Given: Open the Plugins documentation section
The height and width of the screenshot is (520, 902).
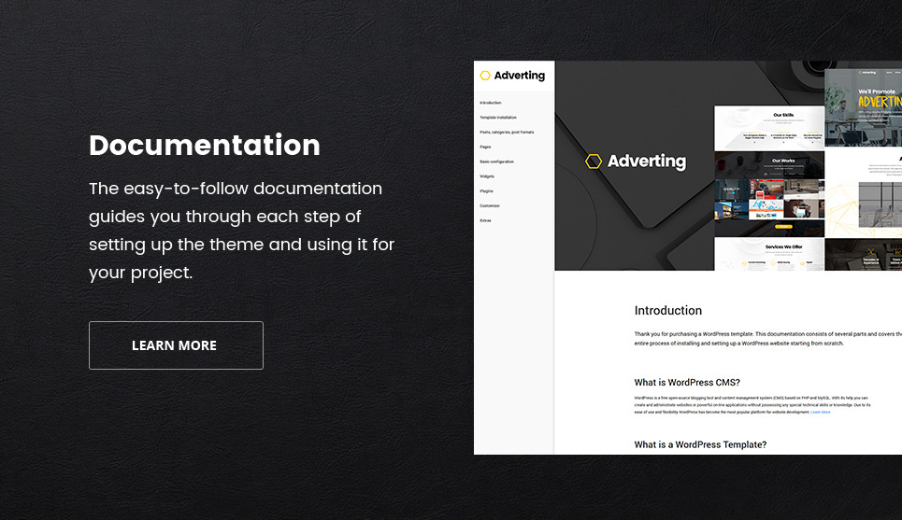Looking at the screenshot, I should click(x=486, y=191).
